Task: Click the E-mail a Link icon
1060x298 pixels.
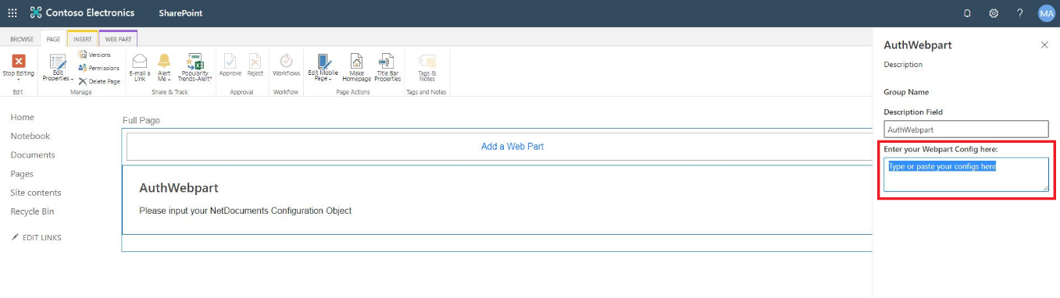Action: pos(139,61)
